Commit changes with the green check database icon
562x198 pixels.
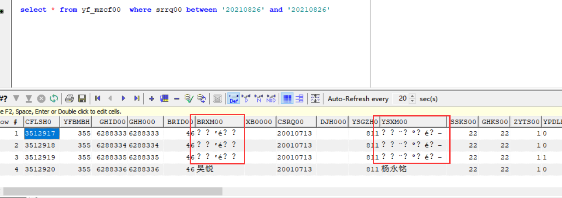pyautogui.click(x=189, y=98)
